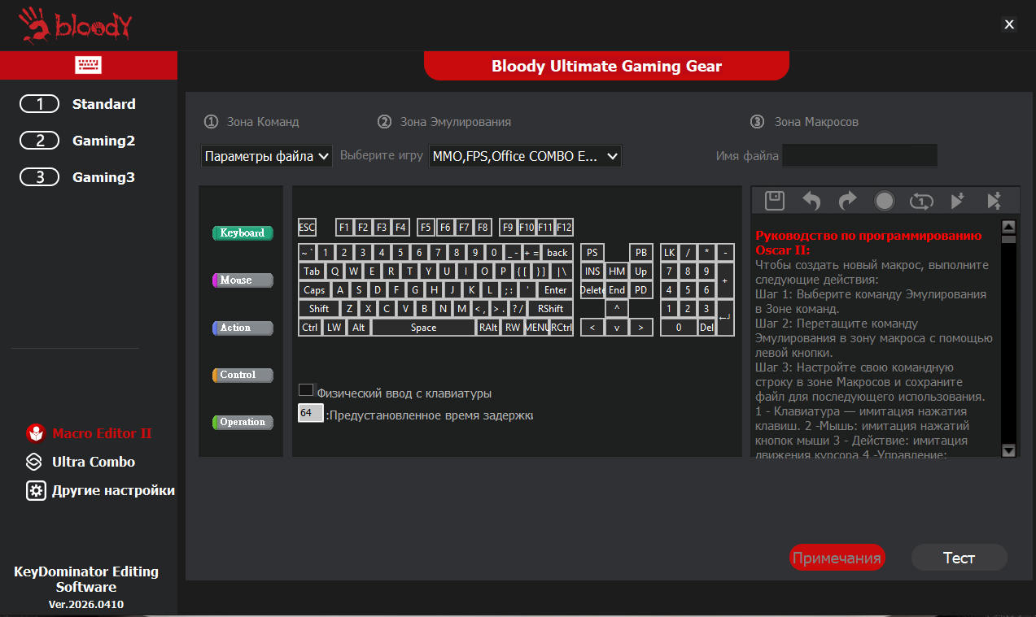Click the Bloody Ultimate Gaming Gear banner
1036x617 pixels.
[x=606, y=66]
